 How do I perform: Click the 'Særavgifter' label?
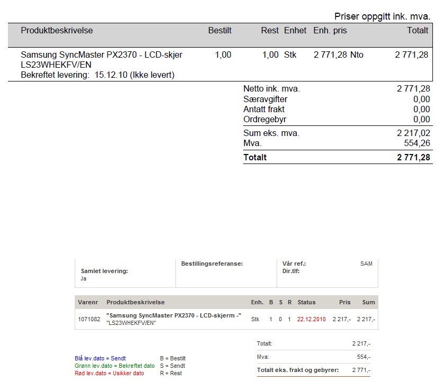265,99
